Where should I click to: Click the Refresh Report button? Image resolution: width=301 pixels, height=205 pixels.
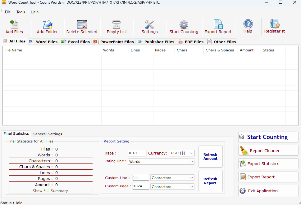pyautogui.click(x=210, y=181)
